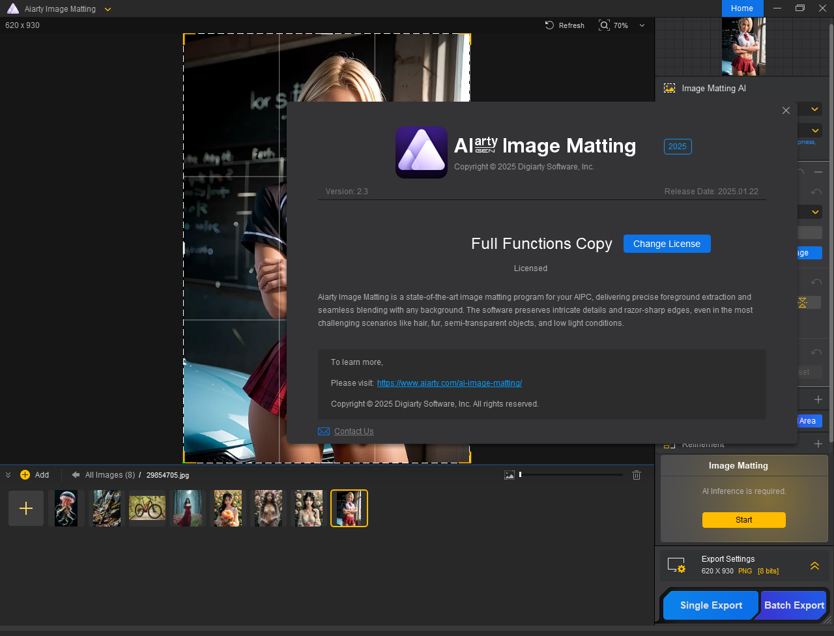Open the Aiarty Image Matting title dropdown

coord(108,9)
